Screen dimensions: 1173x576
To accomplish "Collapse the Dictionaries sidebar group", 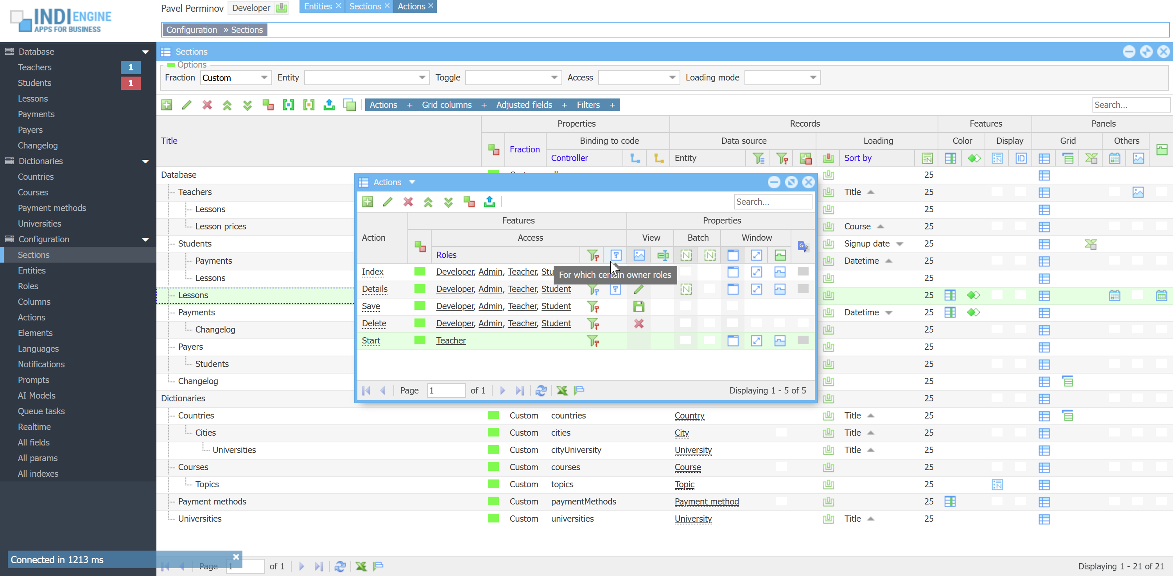I will point(145,161).
